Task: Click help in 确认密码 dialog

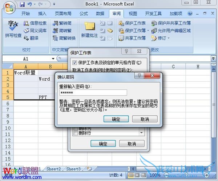Action: (139, 76)
